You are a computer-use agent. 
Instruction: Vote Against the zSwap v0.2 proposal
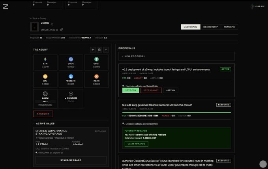(151, 90)
